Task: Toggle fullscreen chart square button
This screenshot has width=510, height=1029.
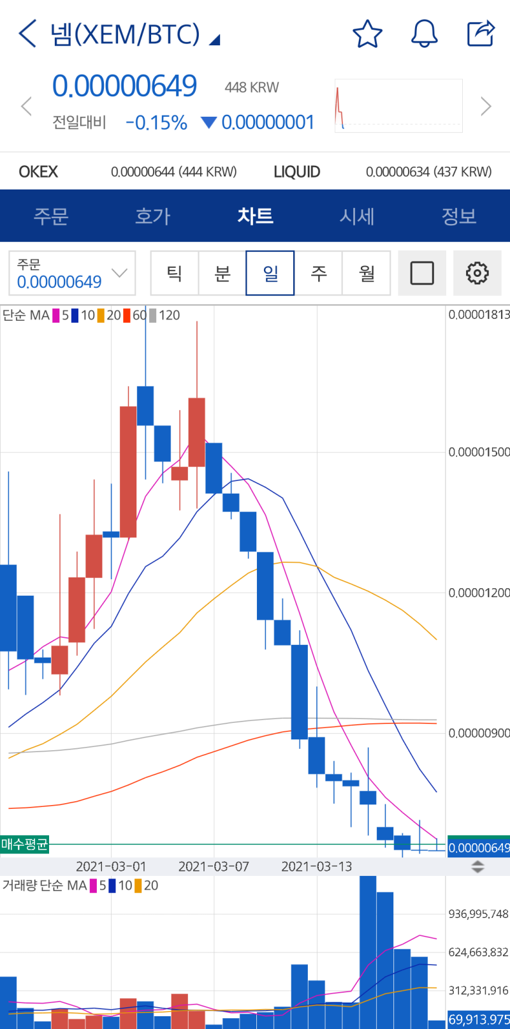Action: click(422, 273)
